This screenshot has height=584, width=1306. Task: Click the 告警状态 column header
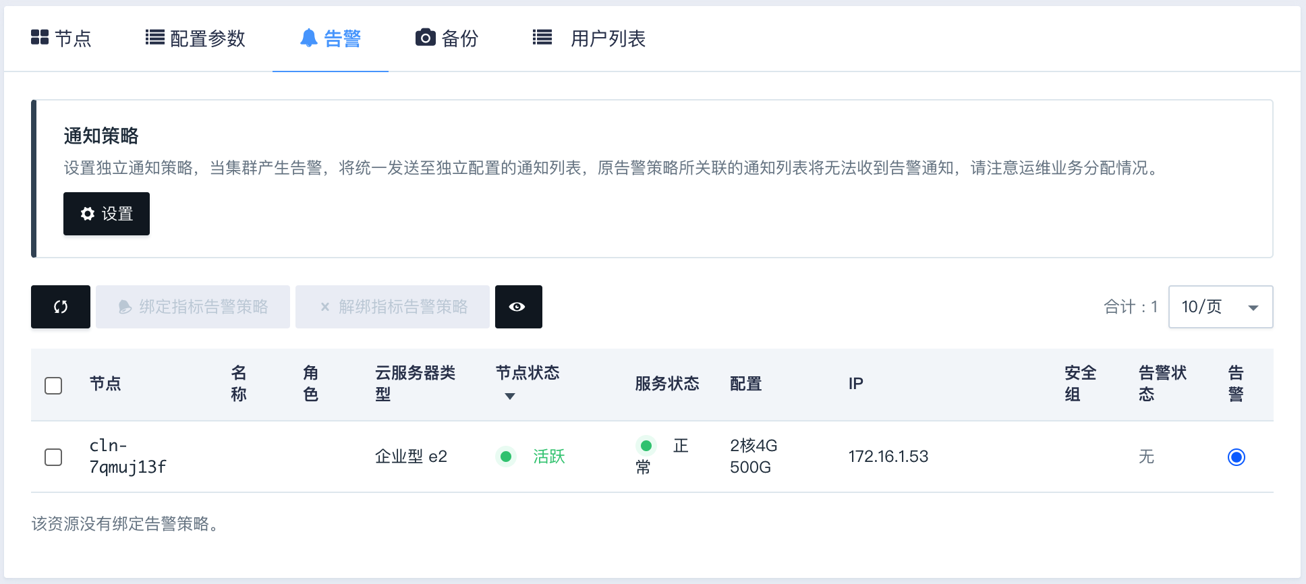[x=1163, y=384]
